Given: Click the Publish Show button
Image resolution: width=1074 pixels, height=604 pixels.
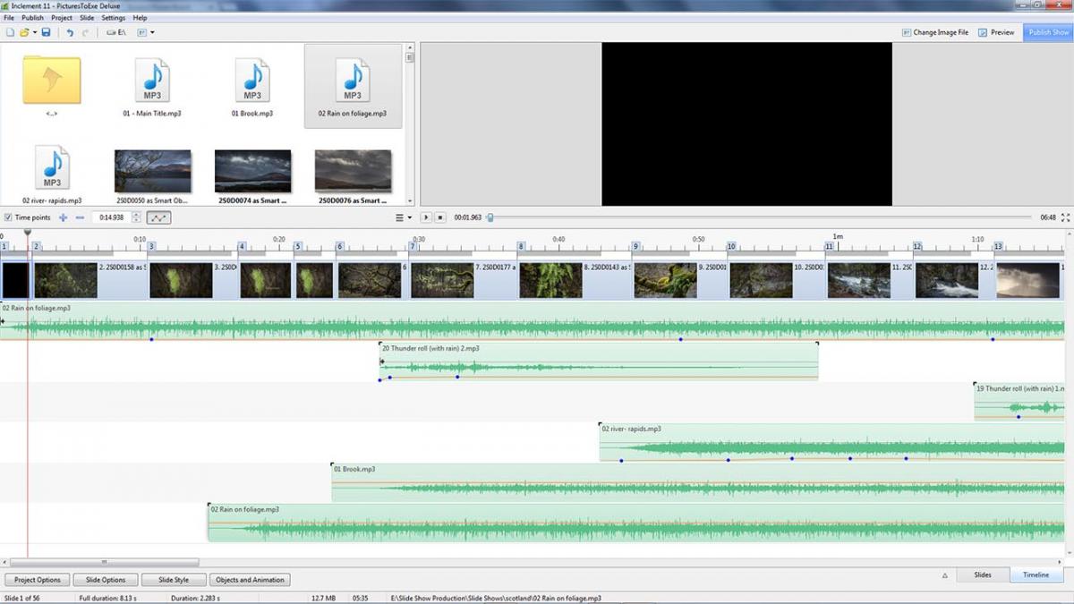Looking at the screenshot, I should pyautogui.click(x=1048, y=32).
